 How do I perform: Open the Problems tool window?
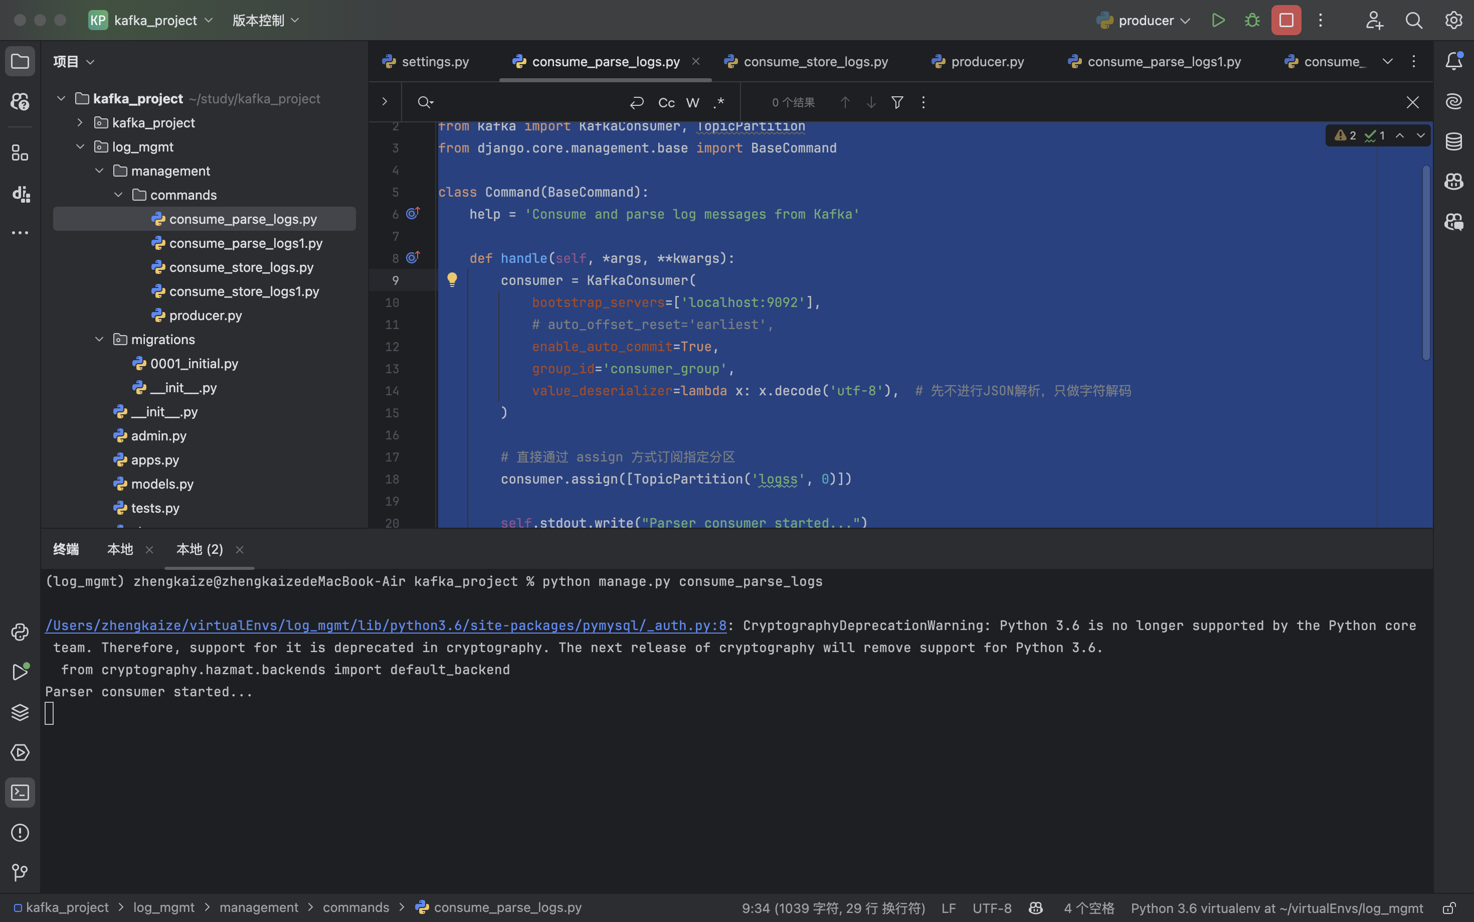point(20,832)
